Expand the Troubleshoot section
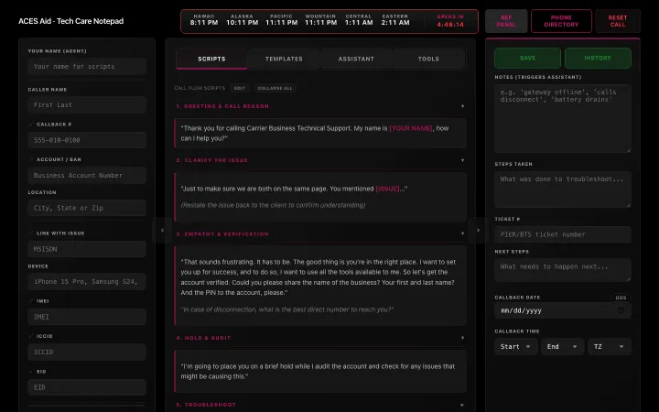The width and height of the screenshot is (659, 412). pyautogui.click(x=462, y=405)
